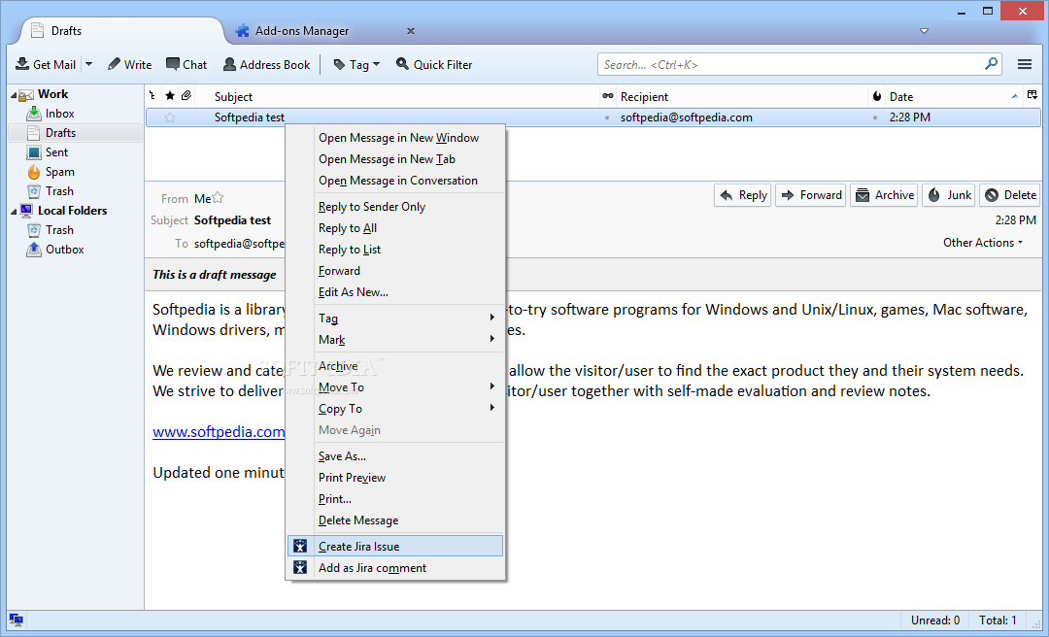Click the Get Mail download icon
Image resolution: width=1049 pixels, height=637 pixels.
(x=22, y=63)
